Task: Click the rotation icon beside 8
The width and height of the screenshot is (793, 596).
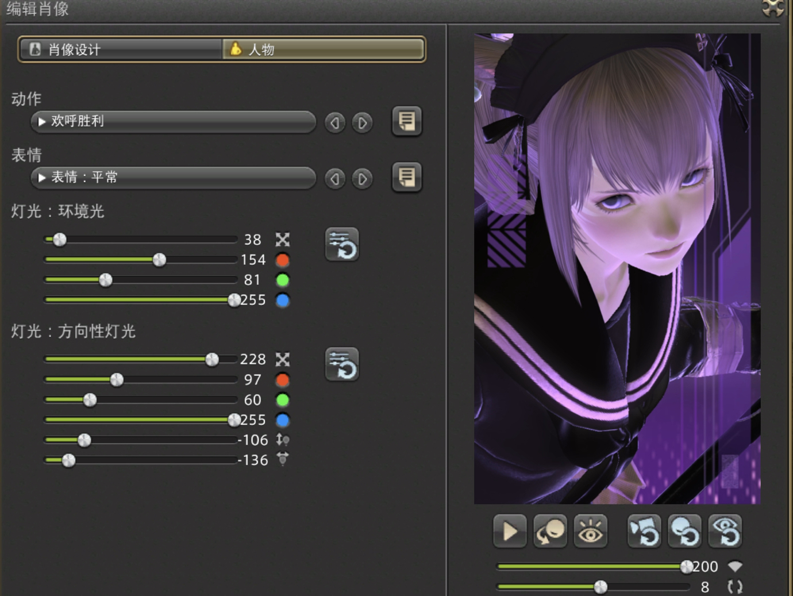Action: (735, 587)
